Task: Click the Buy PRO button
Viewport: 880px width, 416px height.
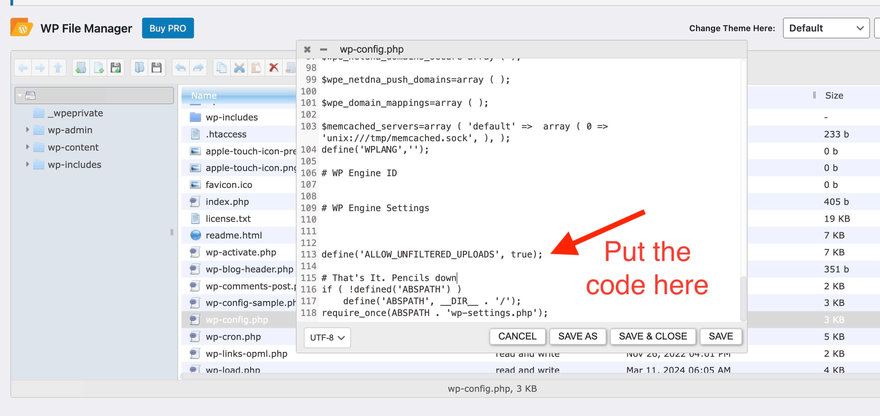Action: click(168, 28)
